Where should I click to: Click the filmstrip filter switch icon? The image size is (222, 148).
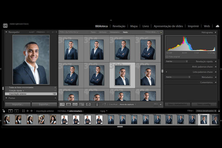click(219, 111)
